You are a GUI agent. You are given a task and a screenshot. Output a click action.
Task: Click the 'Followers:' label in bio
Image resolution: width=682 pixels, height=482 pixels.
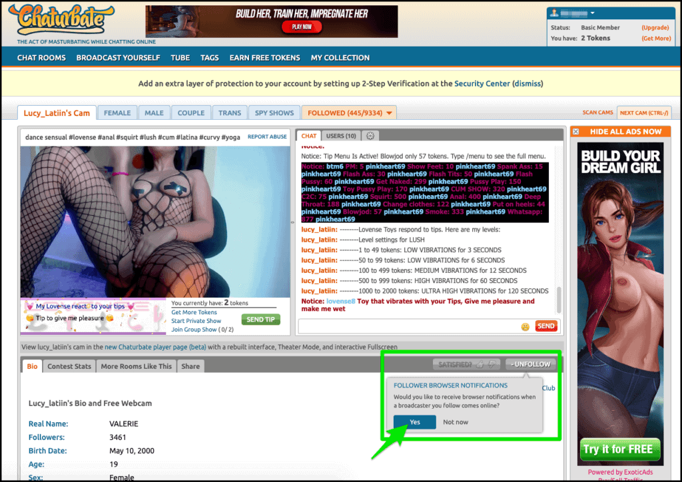[x=47, y=437]
